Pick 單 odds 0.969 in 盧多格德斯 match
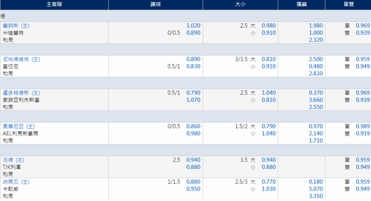This screenshot has width=371, height=201. tap(363, 93)
